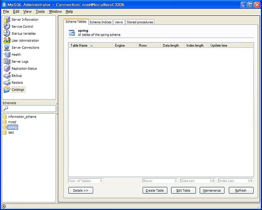Click the Server Logs icon
The image size is (262, 210).
[x=7, y=62]
